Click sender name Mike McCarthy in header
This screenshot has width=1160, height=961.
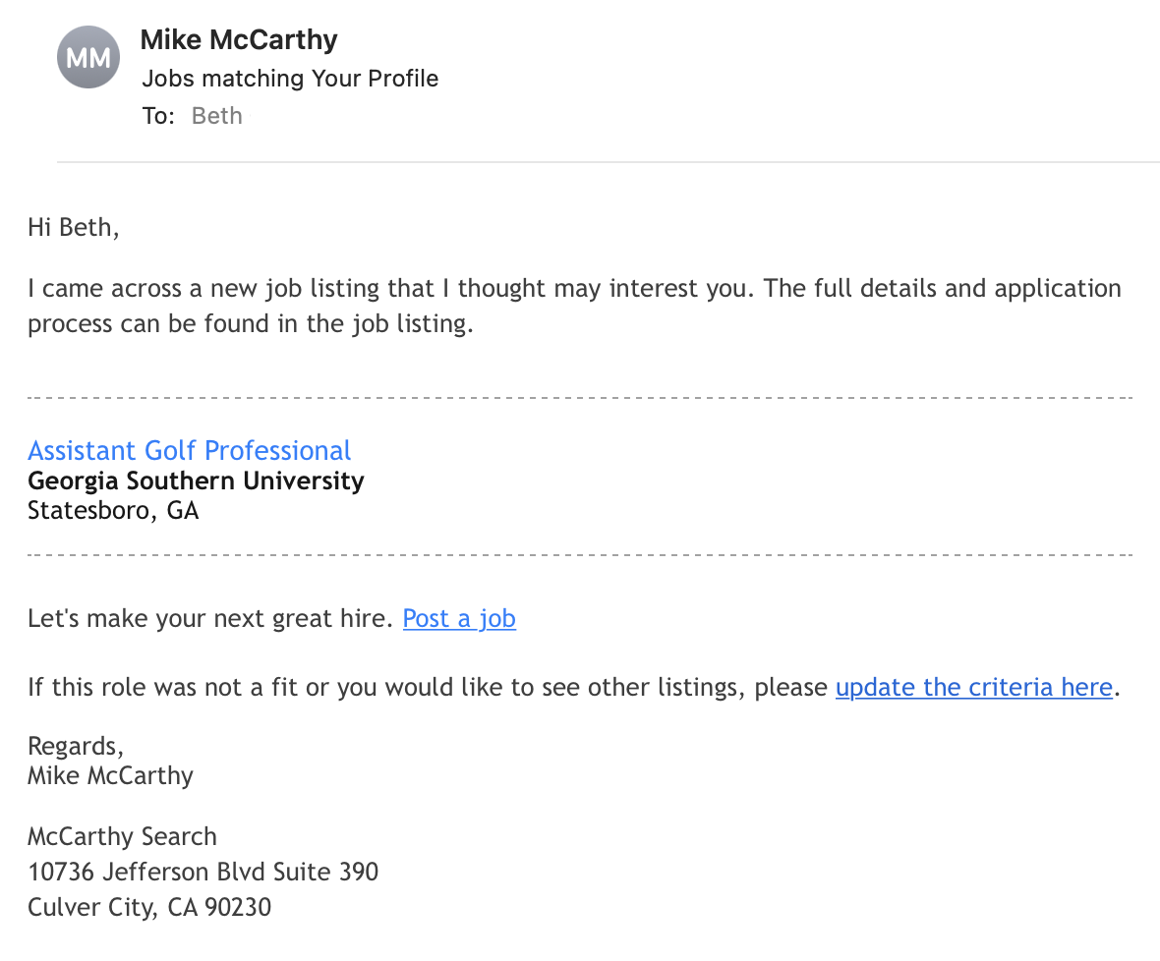(239, 40)
